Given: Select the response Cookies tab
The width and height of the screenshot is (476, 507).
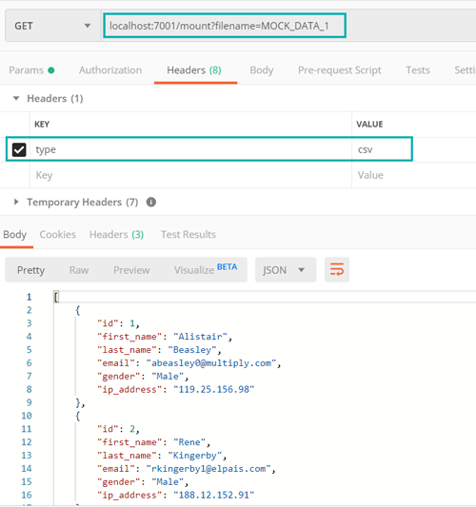Looking at the screenshot, I should [x=58, y=234].
